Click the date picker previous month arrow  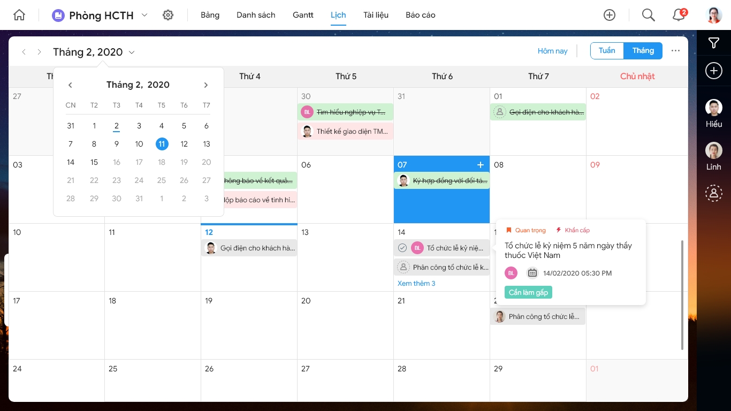[x=70, y=85]
